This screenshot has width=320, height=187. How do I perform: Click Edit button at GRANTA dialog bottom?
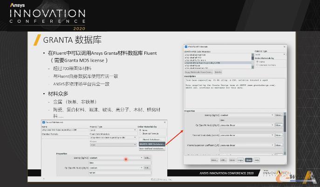[x=224, y=160]
